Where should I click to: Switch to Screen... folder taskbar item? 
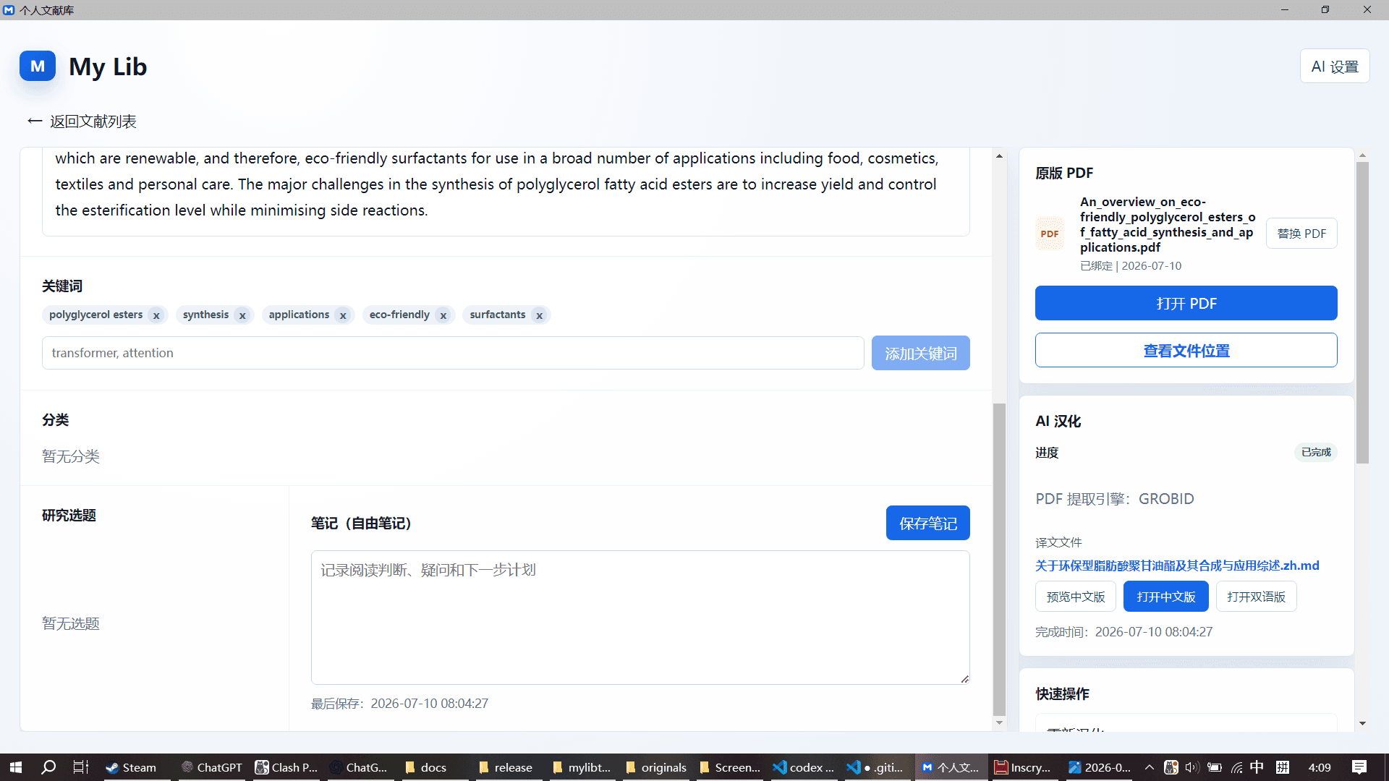click(x=729, y=767)
